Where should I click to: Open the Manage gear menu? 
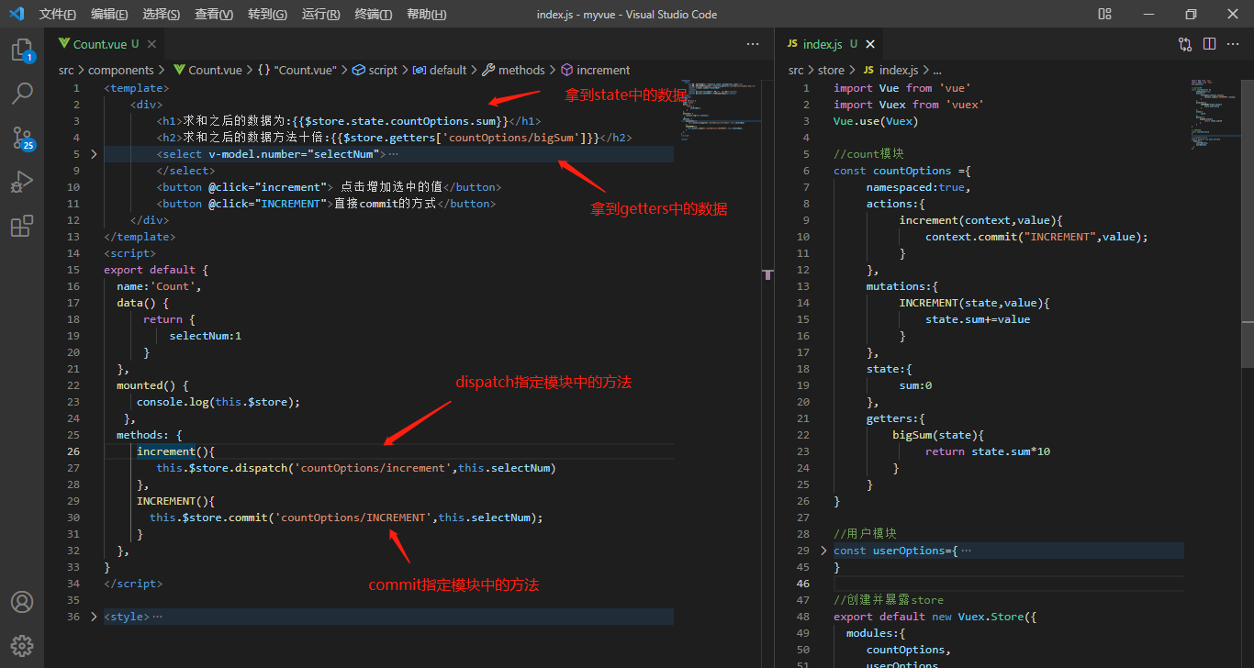coord(22,645)
